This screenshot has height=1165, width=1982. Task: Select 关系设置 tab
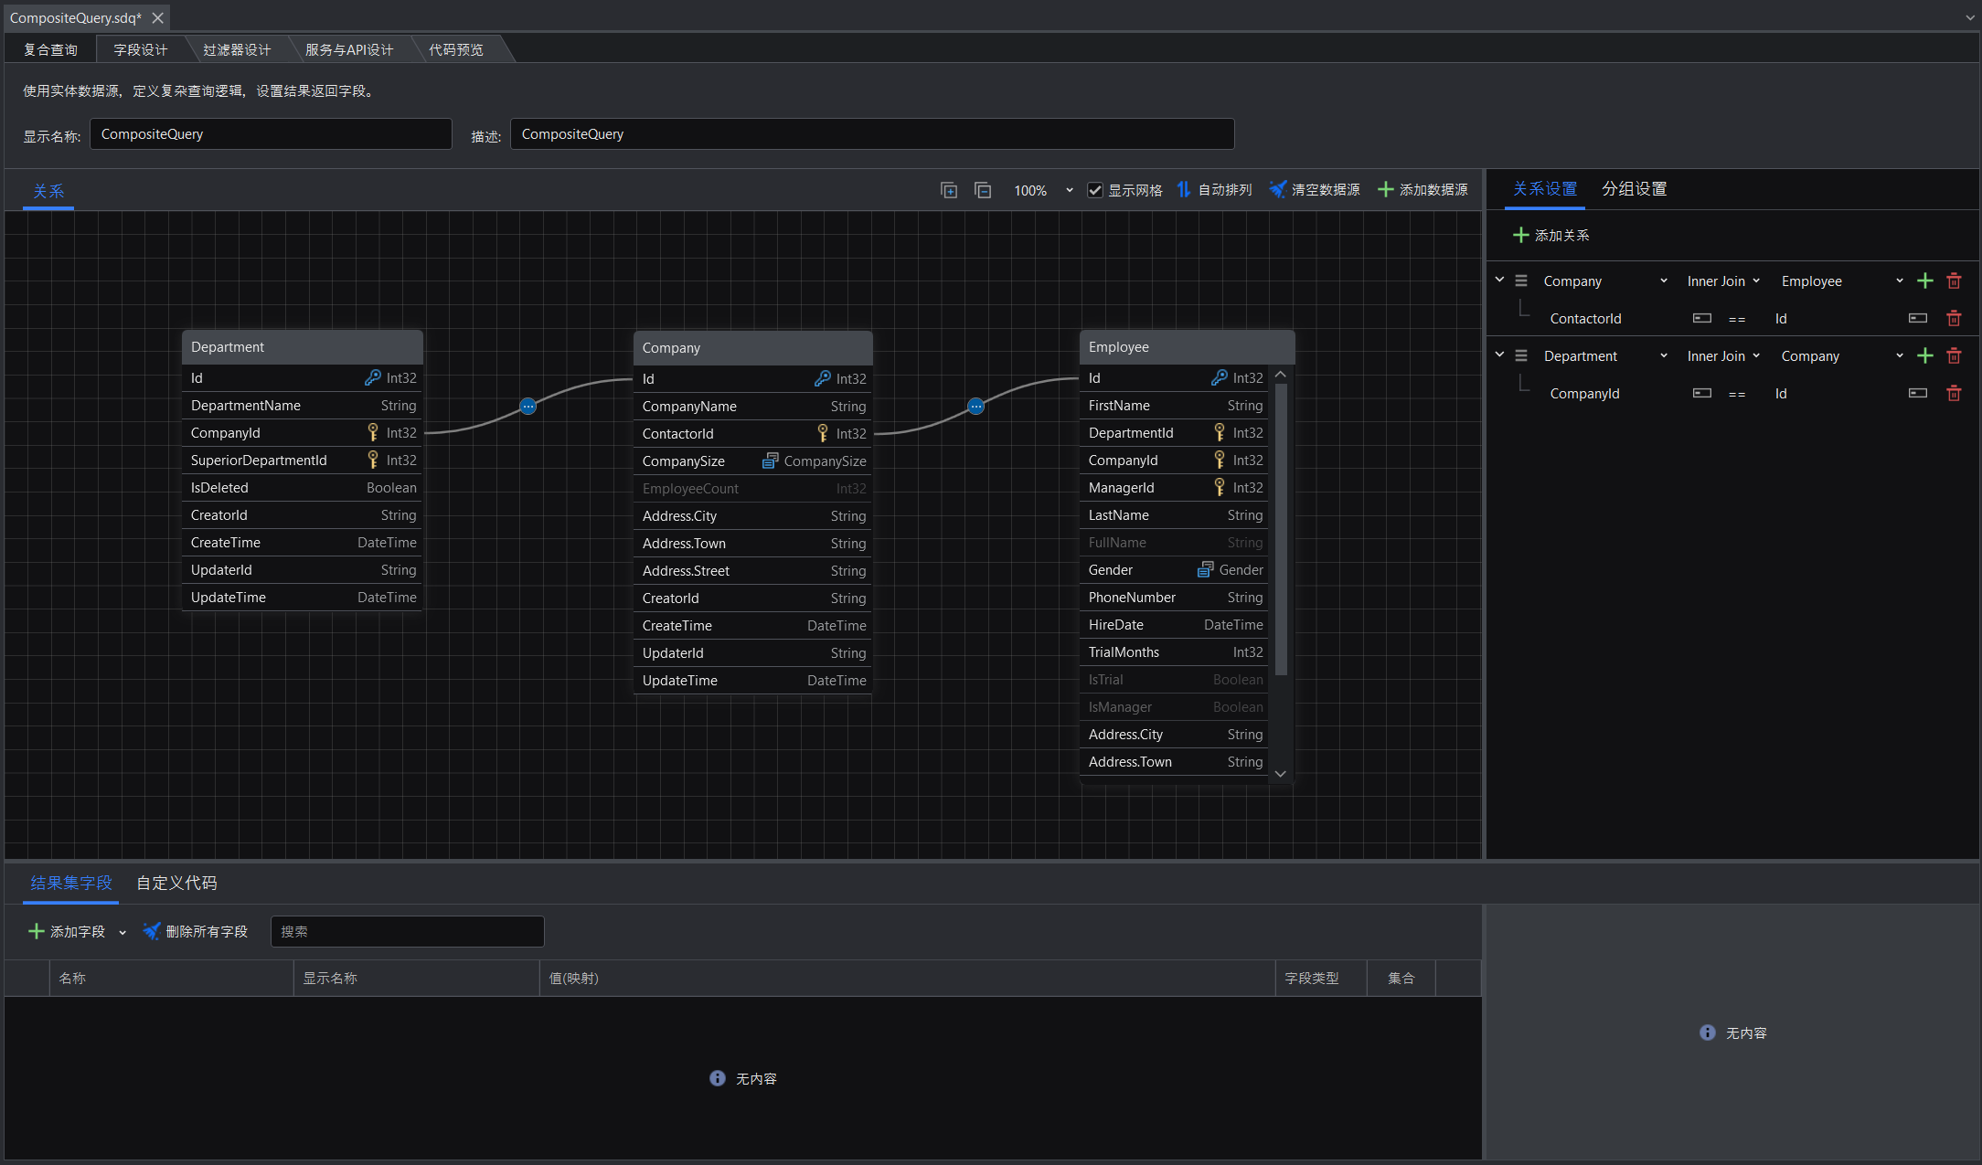pos(1545,189)
